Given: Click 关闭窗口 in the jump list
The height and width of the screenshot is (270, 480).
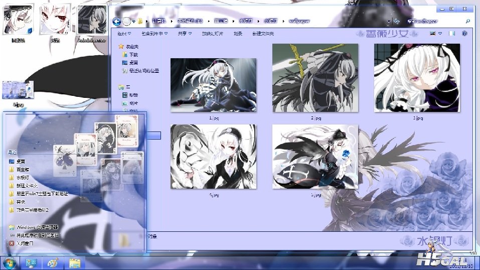Looking at the screenshot, I should 25,243.
